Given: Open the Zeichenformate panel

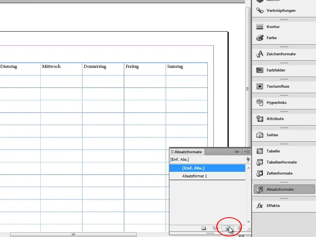Looking at the screenshot, I should (x=284, y=54).
